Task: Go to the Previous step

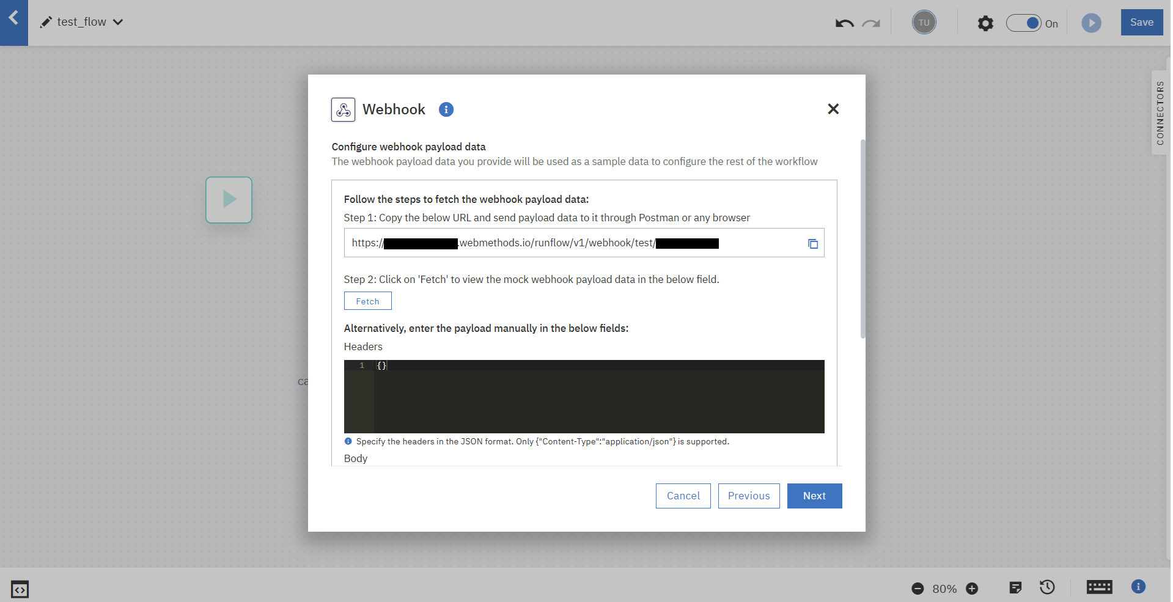Action: 749,496
